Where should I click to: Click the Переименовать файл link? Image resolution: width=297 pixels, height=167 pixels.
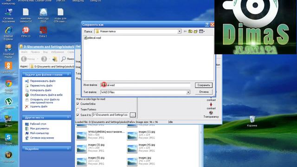tap(43, 81)
